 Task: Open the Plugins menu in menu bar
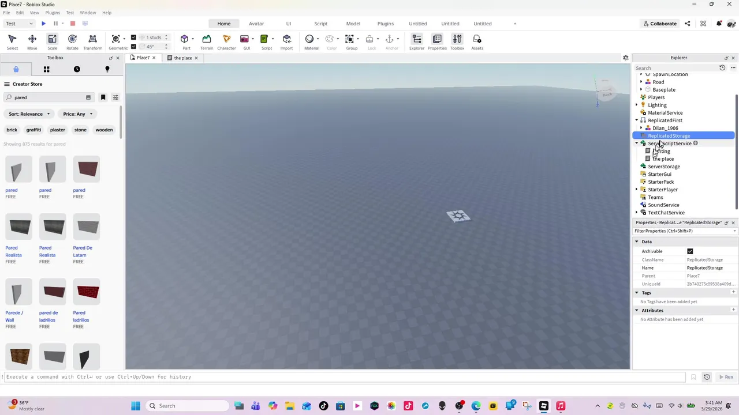[x=53, y=13]
